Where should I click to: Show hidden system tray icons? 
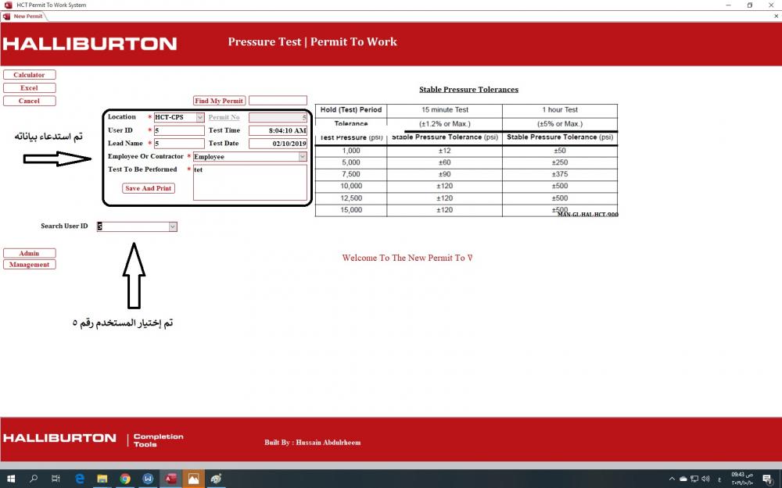pyautogui.click(x=672, y=479)
